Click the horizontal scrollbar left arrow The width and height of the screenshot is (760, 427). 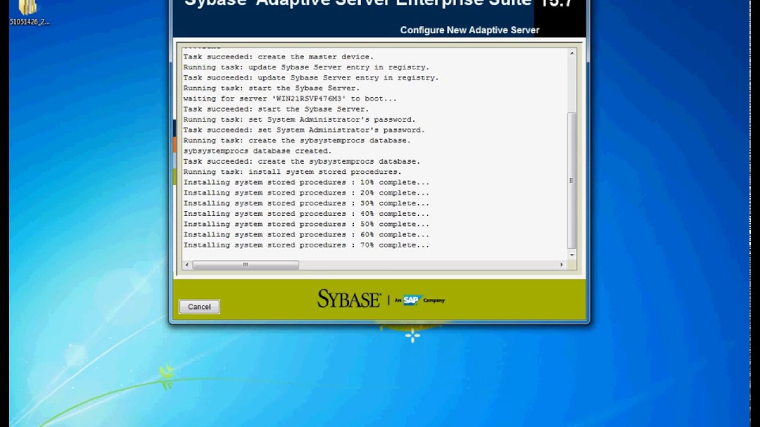[188, 265]
